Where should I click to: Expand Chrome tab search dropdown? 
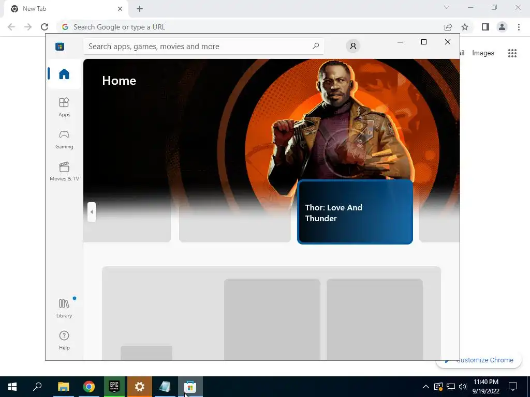pyautogui.click(x=447, y=7)
